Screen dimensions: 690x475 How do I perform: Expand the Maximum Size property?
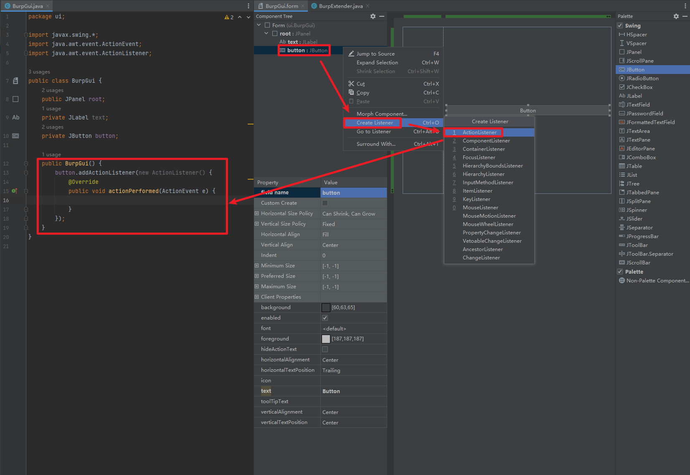tap(257, 287)
